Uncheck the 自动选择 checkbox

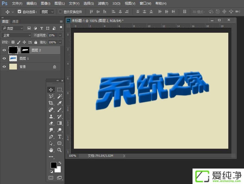tap(20, 12)
